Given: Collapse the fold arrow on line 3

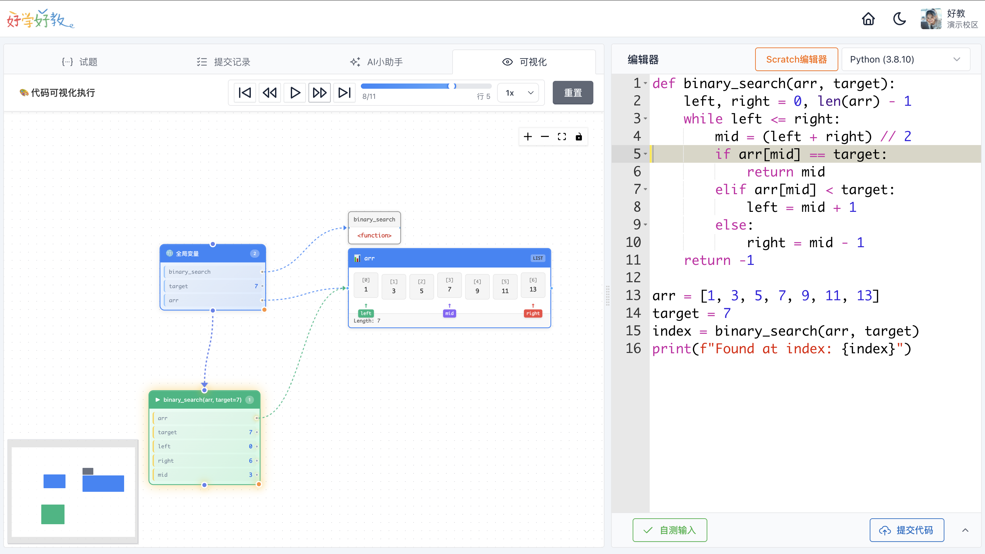Looking at the screenshot, I should (x=645, y=119).
